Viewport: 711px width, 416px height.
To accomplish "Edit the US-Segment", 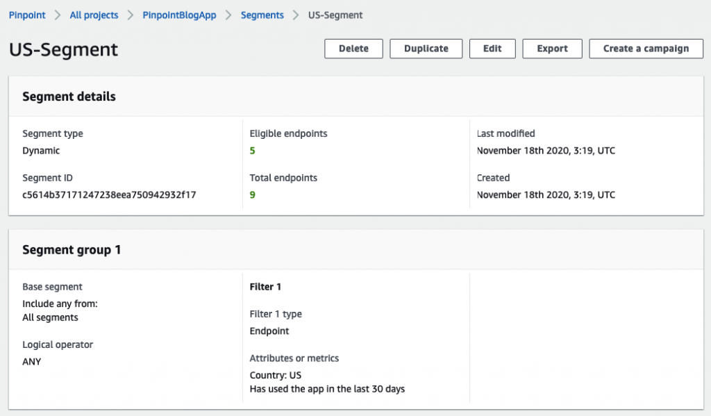I will point(492,49).
